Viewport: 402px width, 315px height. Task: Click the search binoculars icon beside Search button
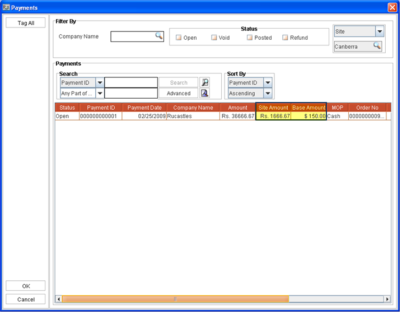pyautogui.click(x=205, y=82)
